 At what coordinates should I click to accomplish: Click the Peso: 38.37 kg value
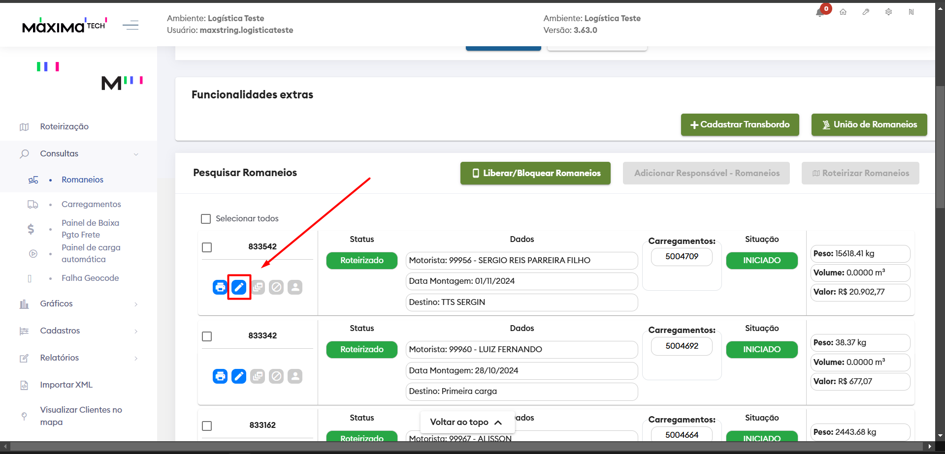(860, 343)
